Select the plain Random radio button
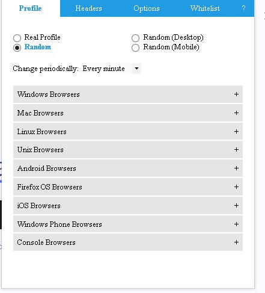 (17, 48)
